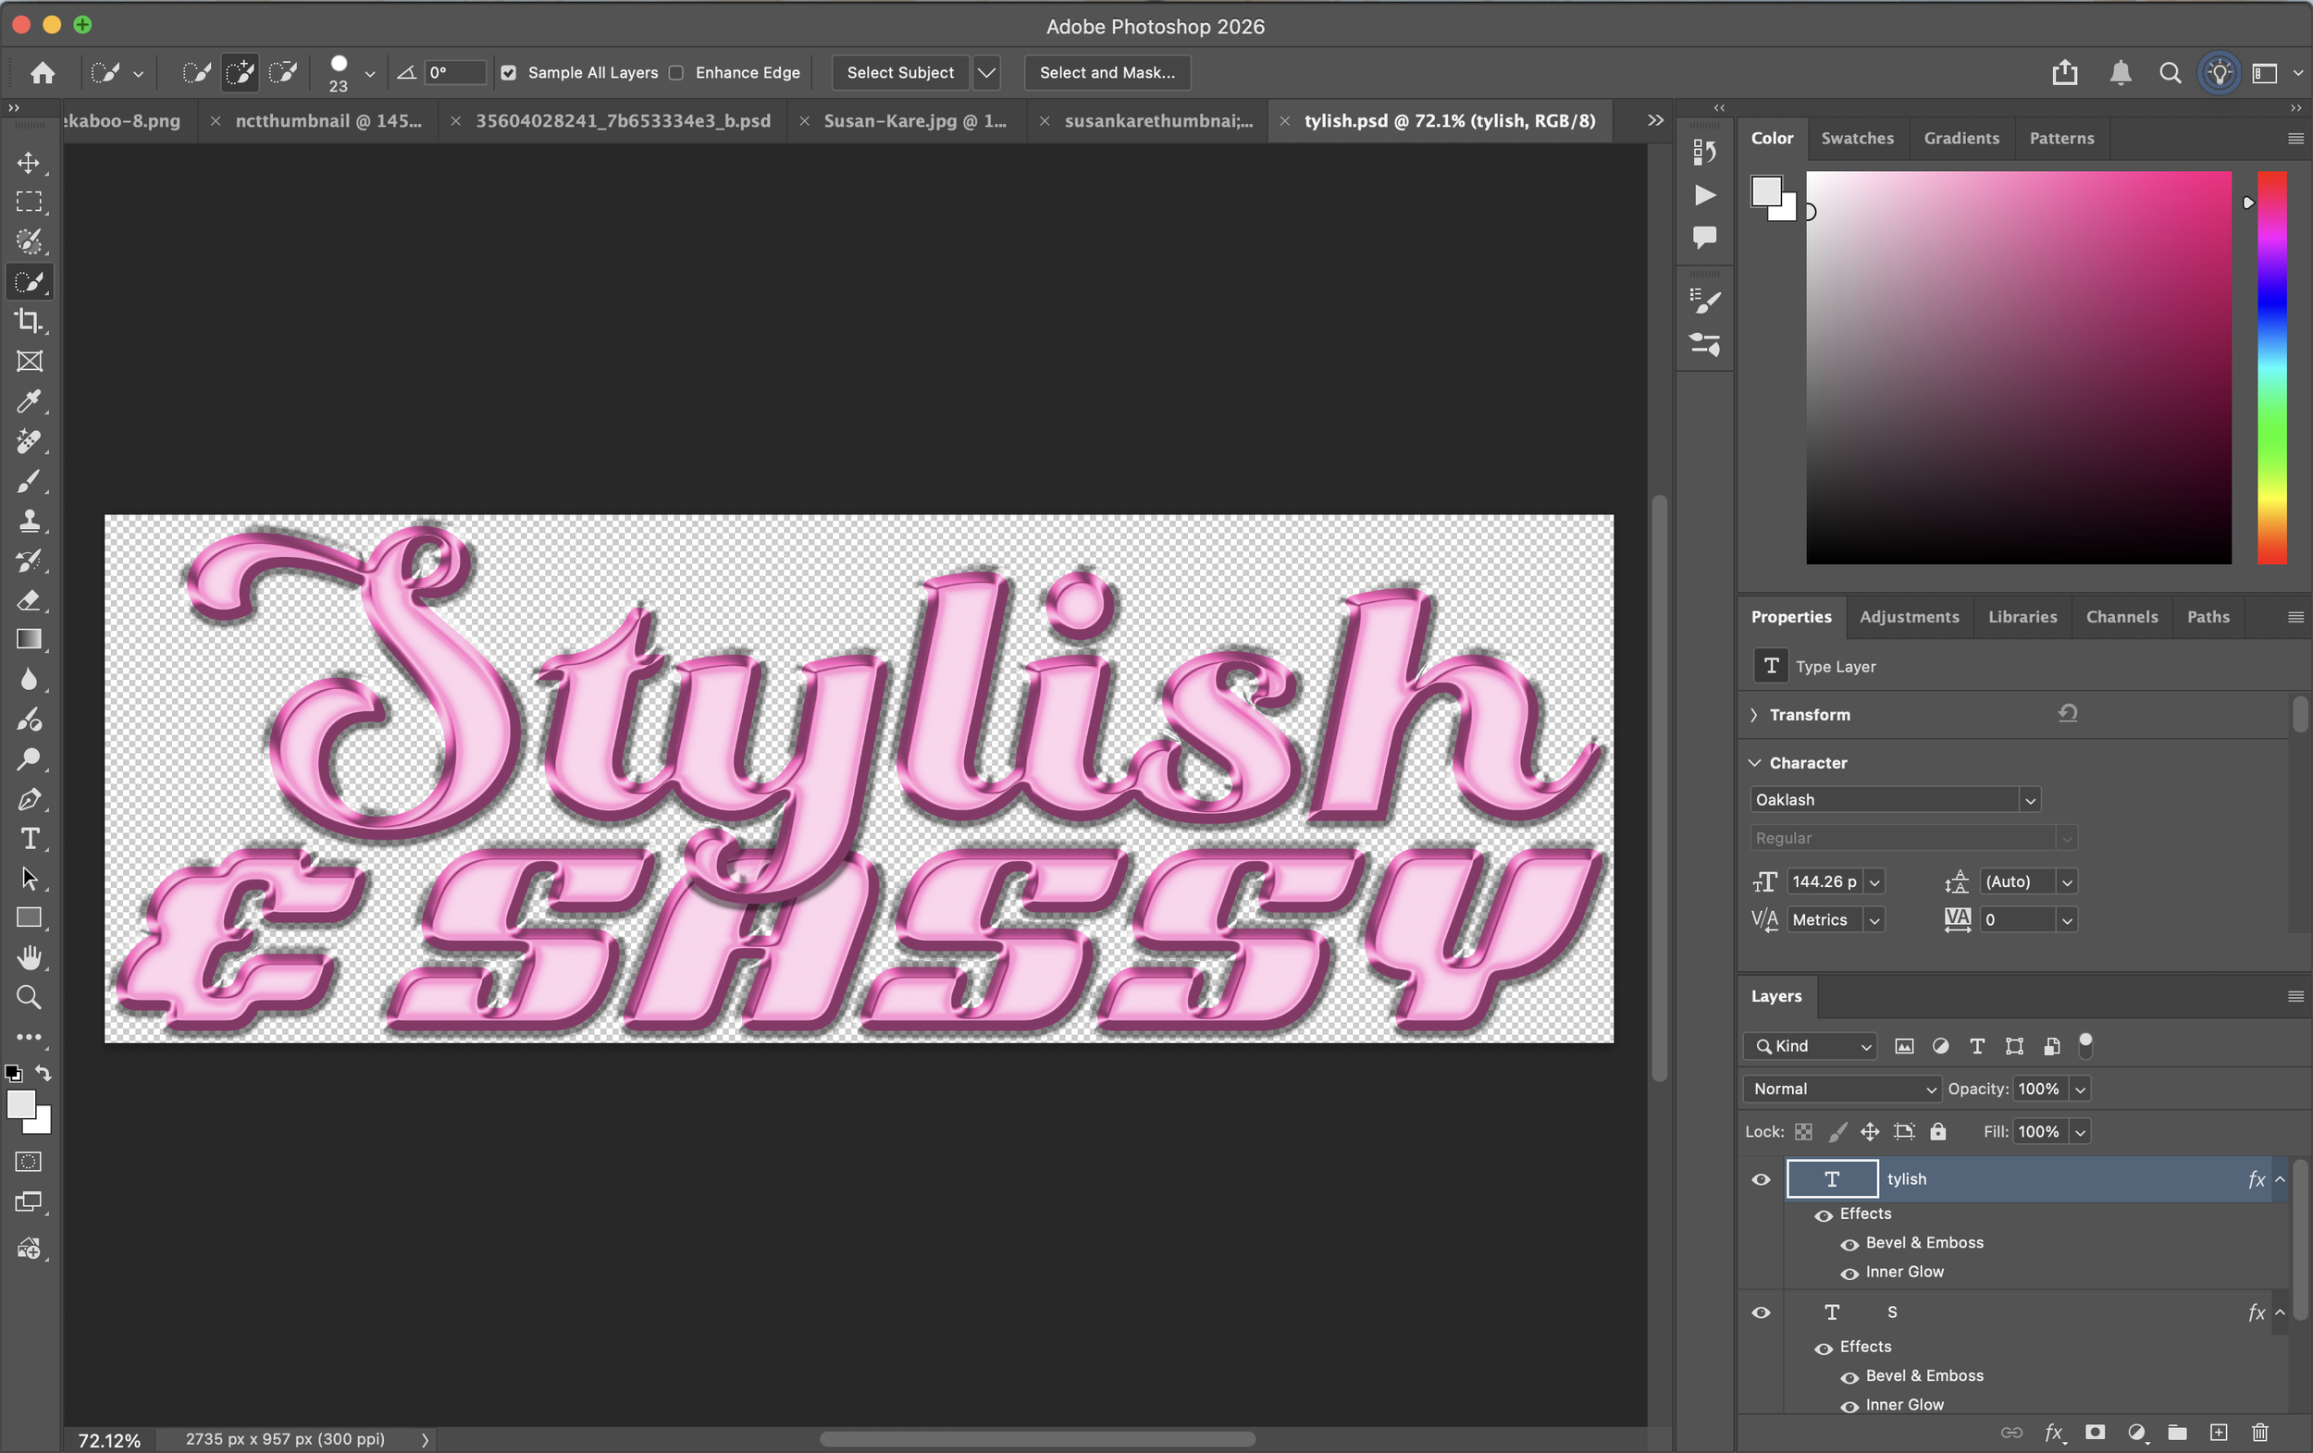The height and width of the screenshot is (1453, 2313).
Task: Select the Eraser tool
Action: tap(29, 600)
